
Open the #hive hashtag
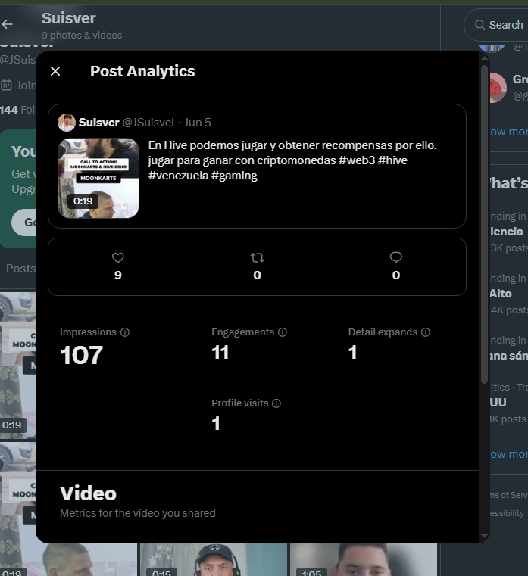(392, 160)
